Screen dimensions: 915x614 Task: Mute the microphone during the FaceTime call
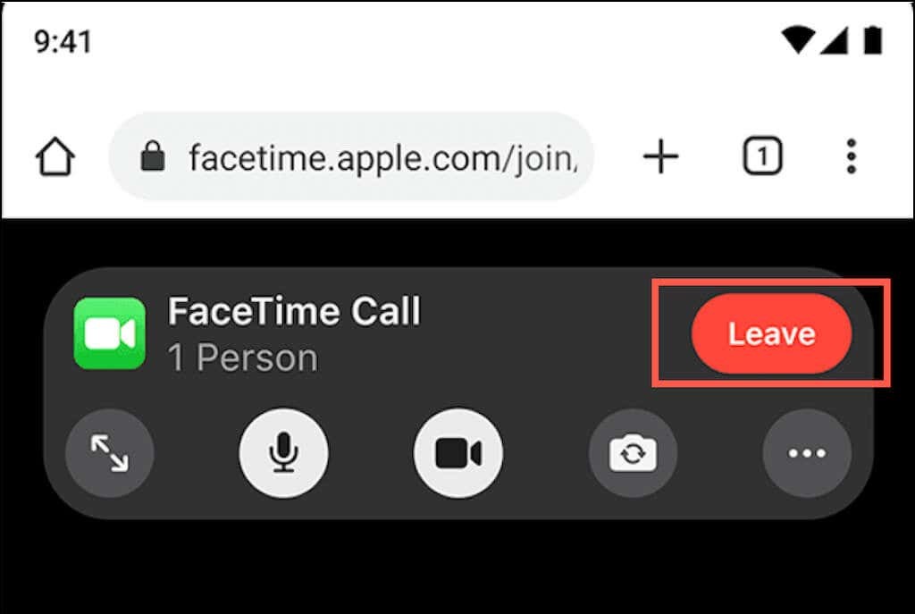(283, 452)
